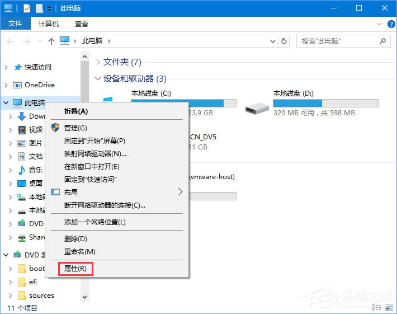Screen dimensions: 397x314
Task: Select the 视频 film icon in tree
Action: pyautogui.click(x=22, y=130)
